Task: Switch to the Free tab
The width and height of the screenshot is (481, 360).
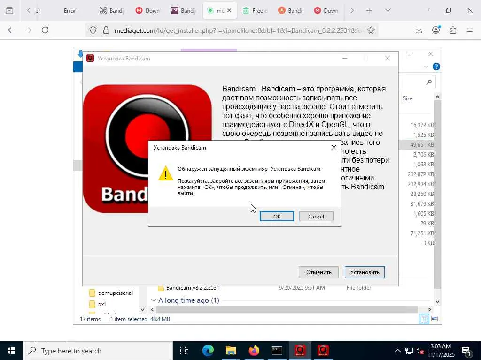Action: coord(255,11)
